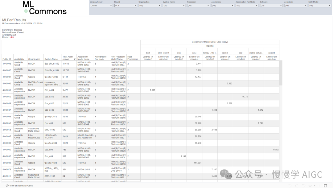Select gnn latency value 1.149
Viewport: 333px width, 188px height.
click(183, 156)
